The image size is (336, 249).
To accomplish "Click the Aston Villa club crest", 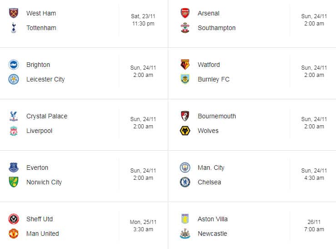I will click(x=185, y=219).
